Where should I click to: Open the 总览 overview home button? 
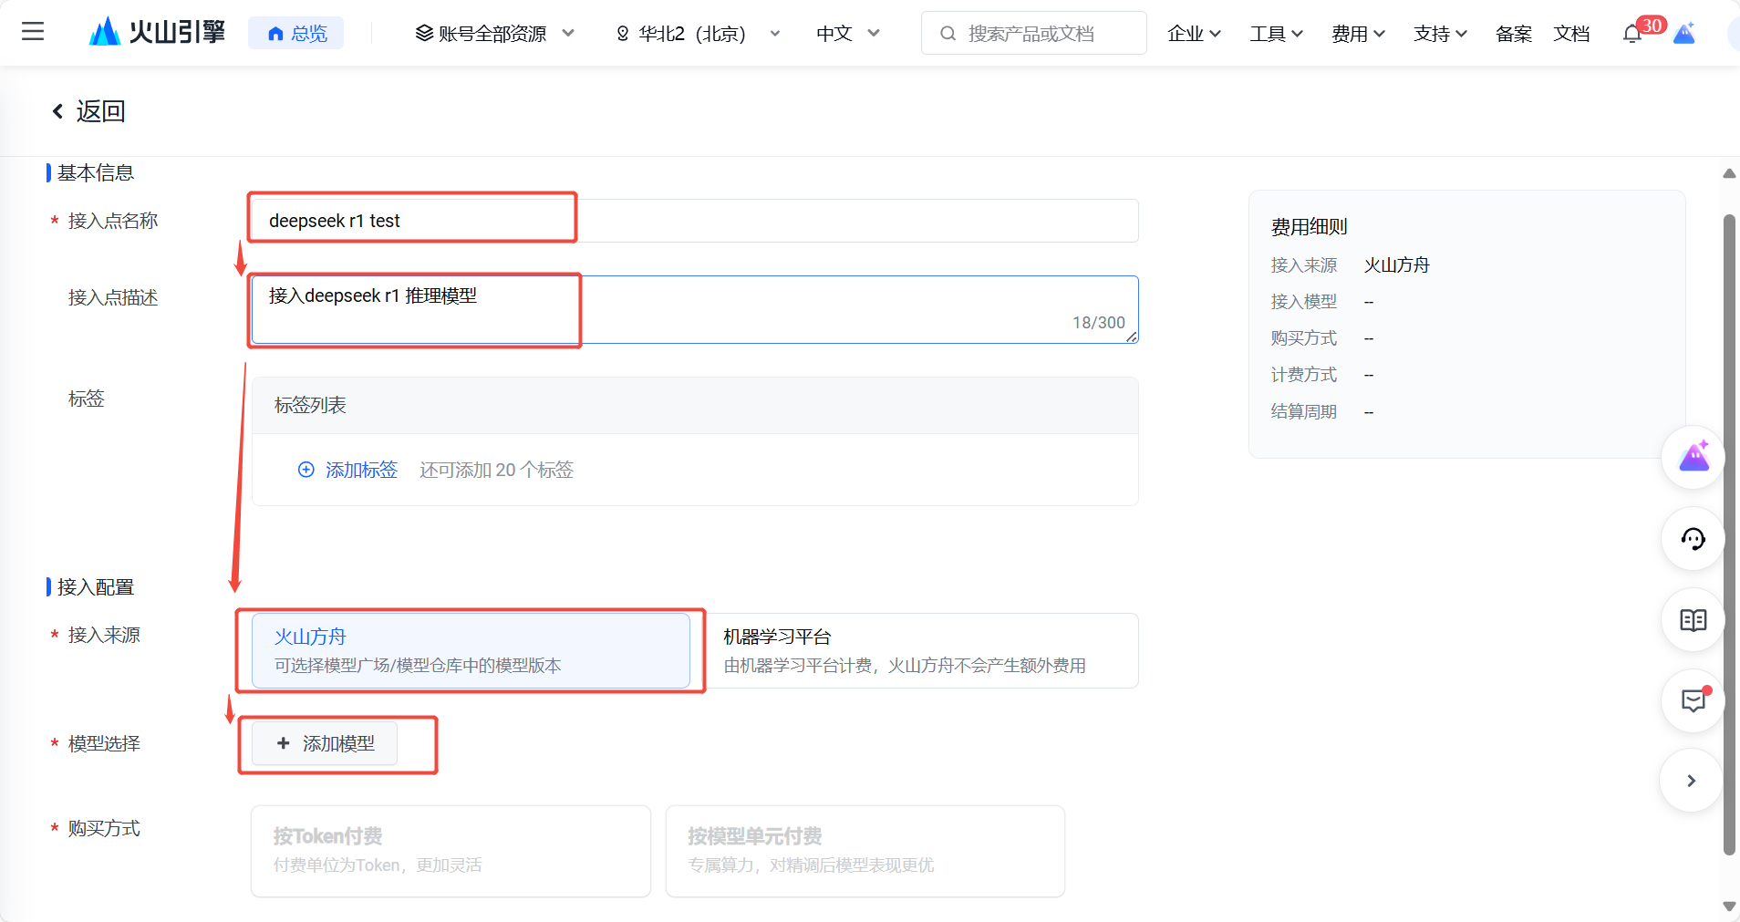(296, 34)
